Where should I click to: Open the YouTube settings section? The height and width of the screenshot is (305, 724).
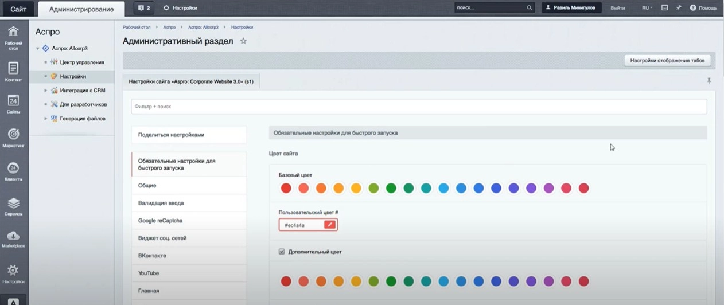pos(189,273)
